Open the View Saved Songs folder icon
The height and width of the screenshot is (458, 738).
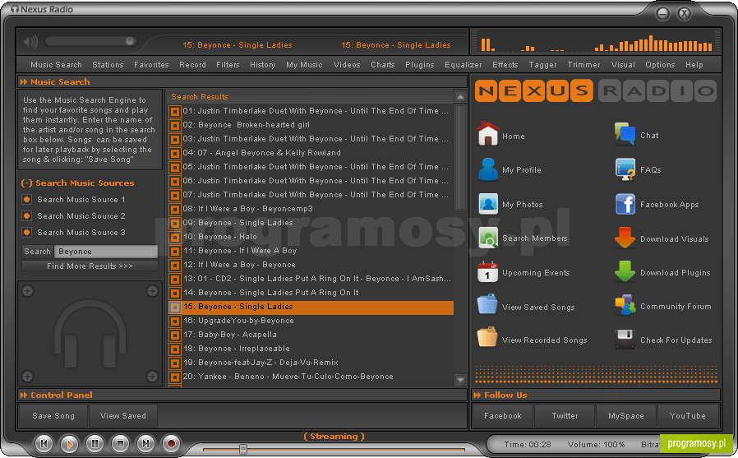(487, 304)
